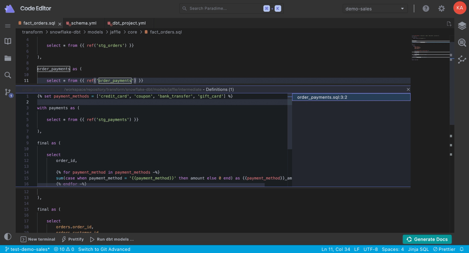This screenshot has width=469, height=253.
Task: Click the KA user avatar
Action: coord(460,8)
